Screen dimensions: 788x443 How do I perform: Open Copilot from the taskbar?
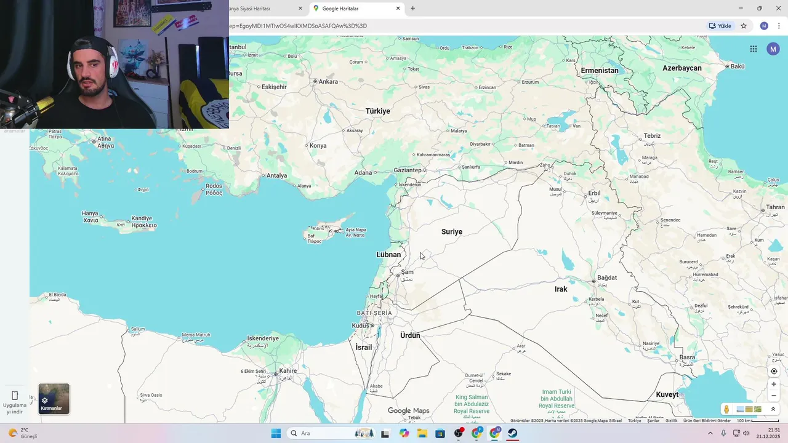[x=404, y=433]
